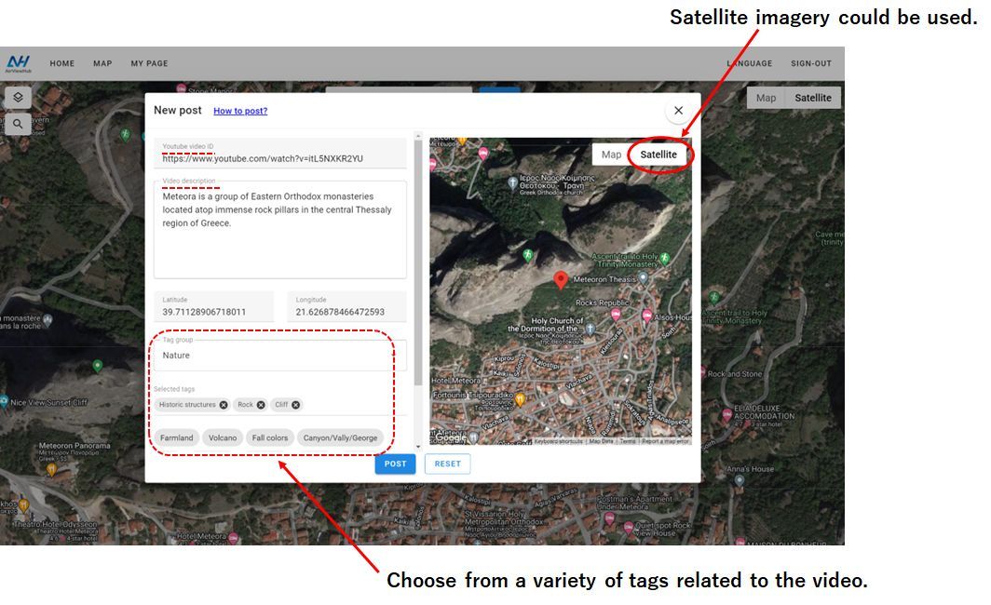Image resolution: width=991 pixels, height=605 pixels.
Task: Open MY PAGE in the navbar
Action: (x=149, y=64)
